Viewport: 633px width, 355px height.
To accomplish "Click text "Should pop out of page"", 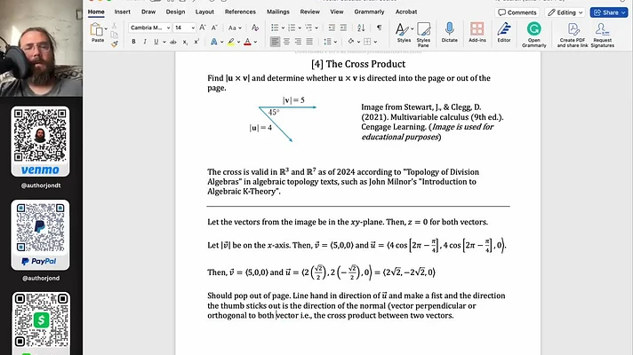I will coord(249,296).
